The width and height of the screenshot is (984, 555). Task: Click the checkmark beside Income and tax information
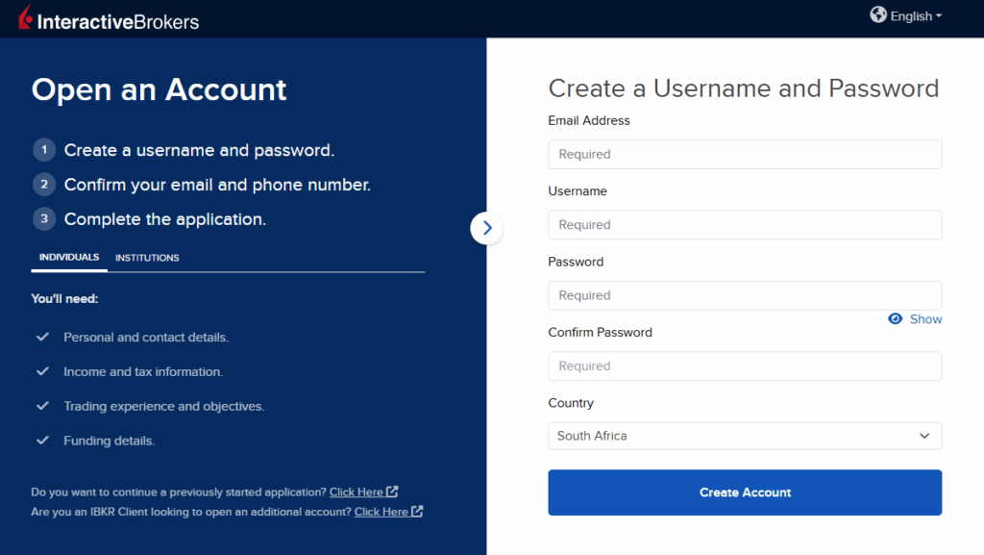click(43, 371)
